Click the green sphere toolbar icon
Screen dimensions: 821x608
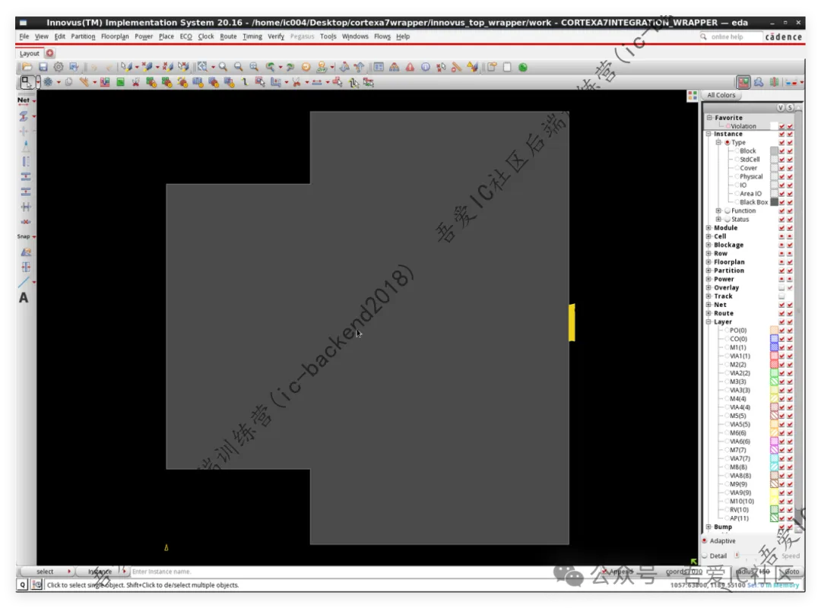point(522,67)
